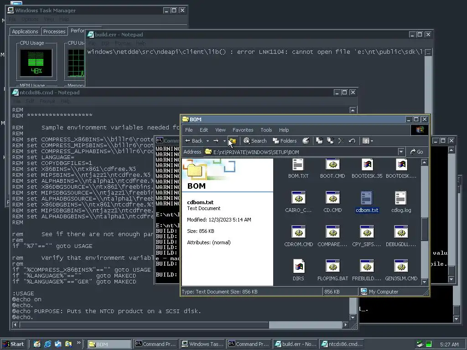The image size is (467, 350).
Task: Switch to ntcdx86.cmd... taskbar button
Action: point(342,345)
